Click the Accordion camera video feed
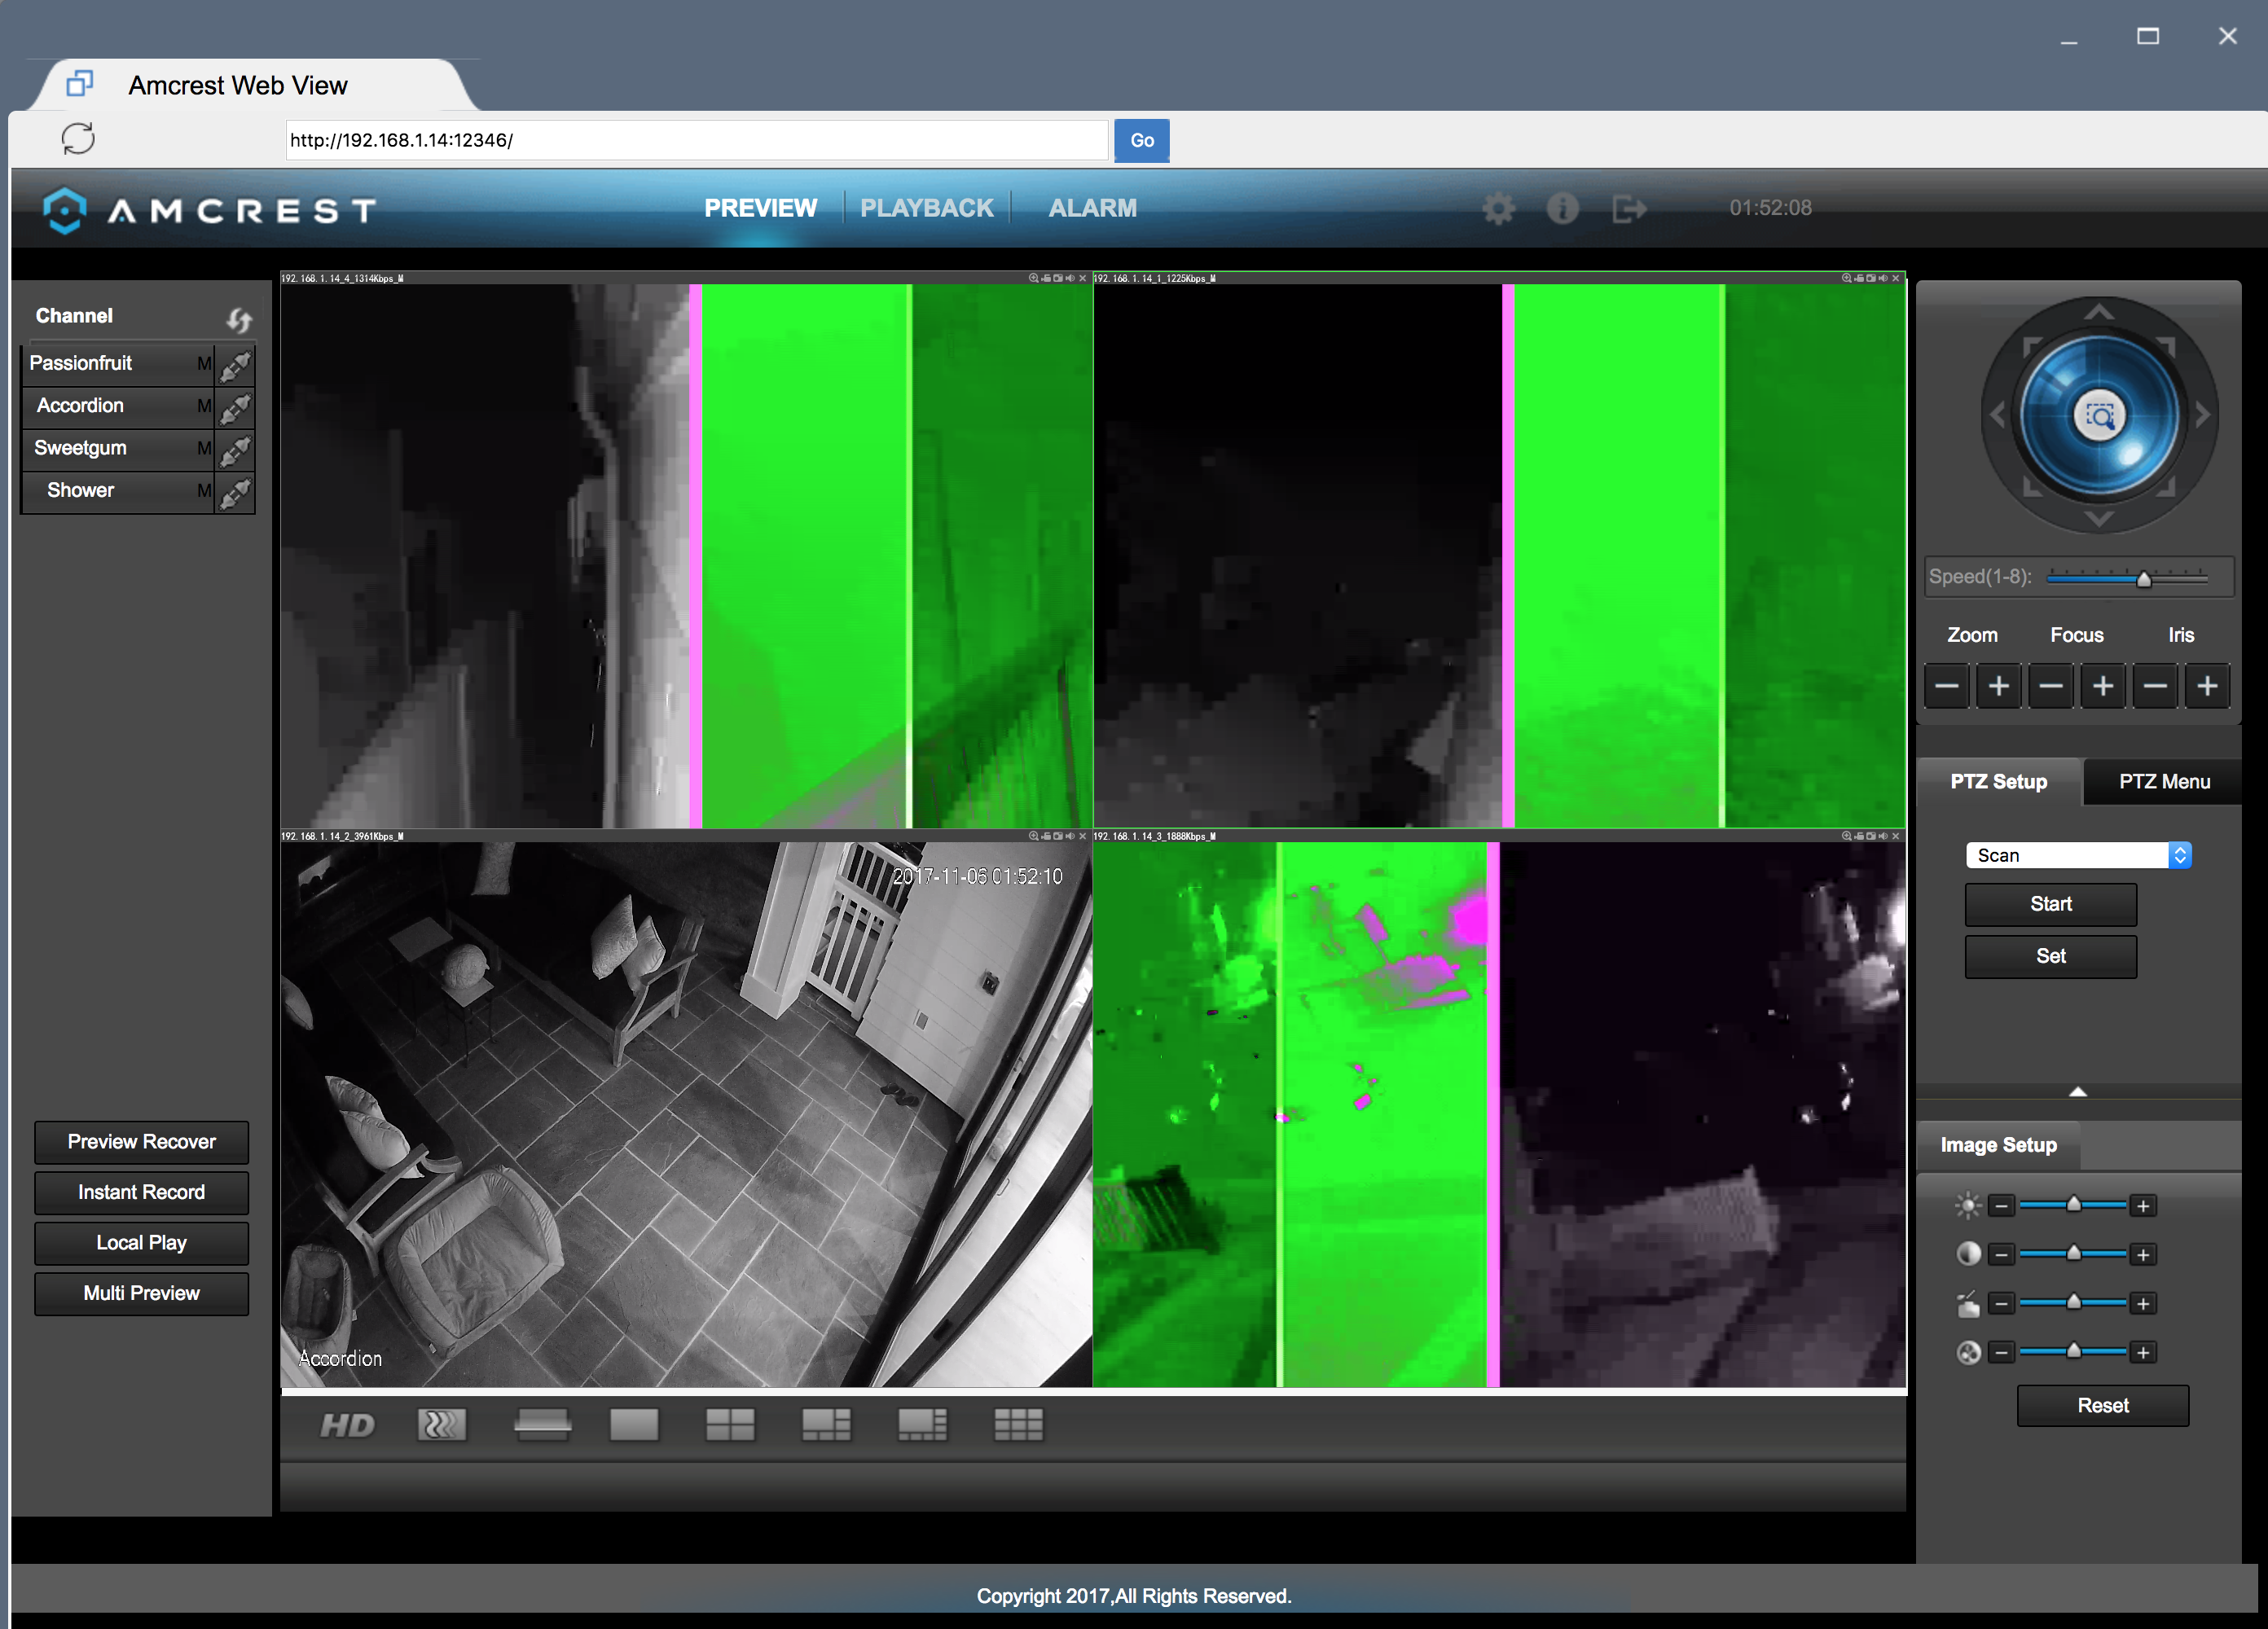 (686, 1114)
